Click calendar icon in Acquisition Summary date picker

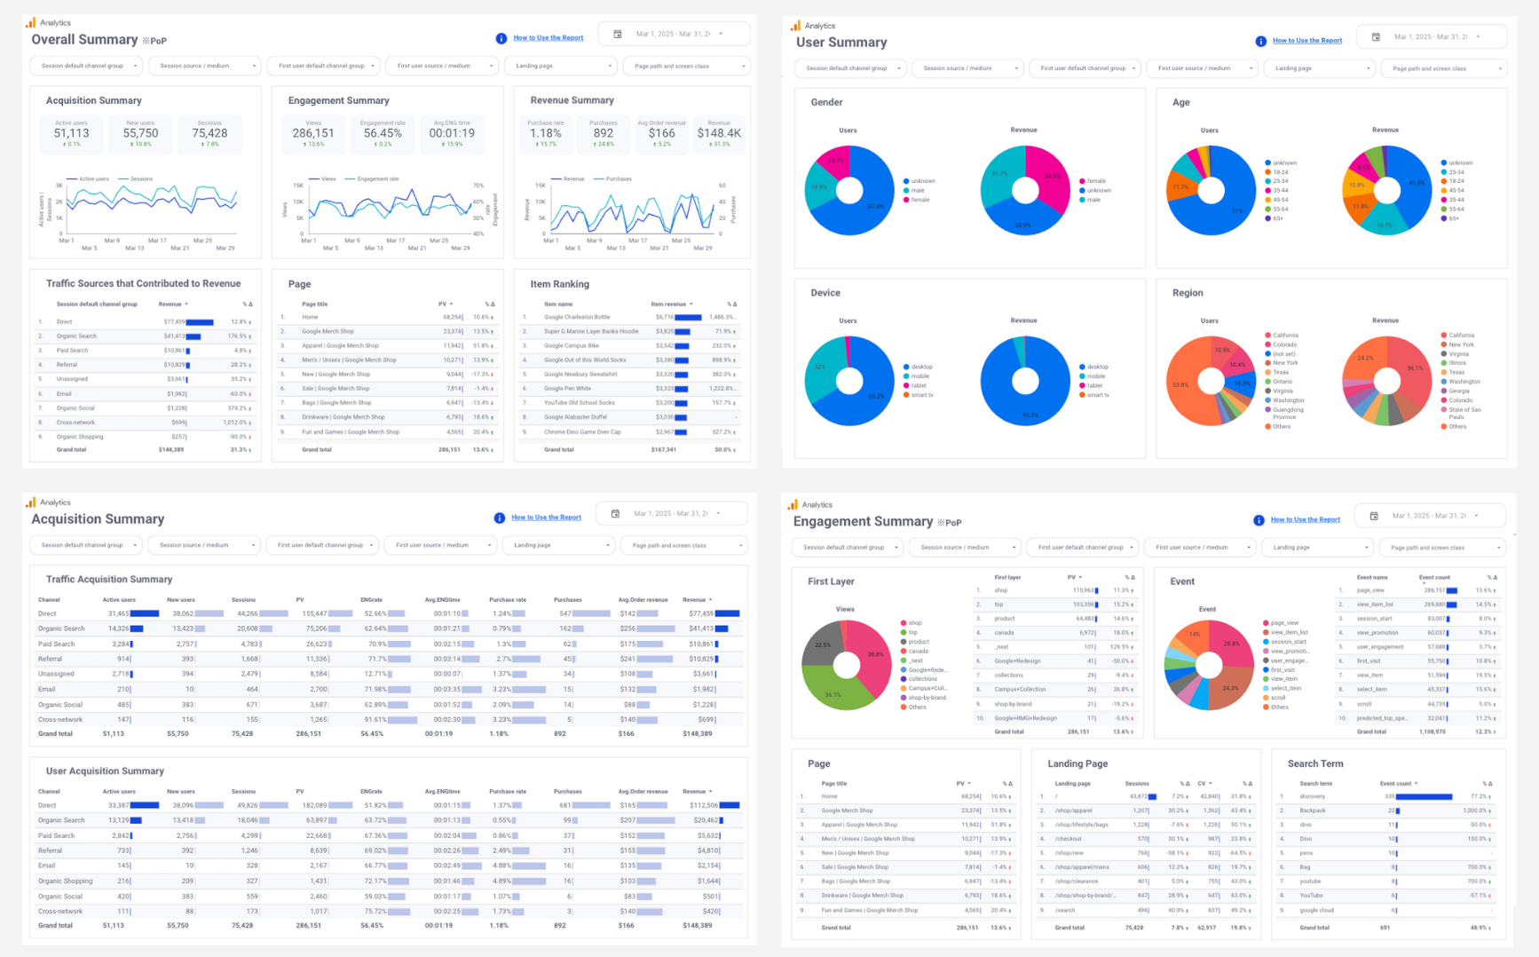(615, 514)
